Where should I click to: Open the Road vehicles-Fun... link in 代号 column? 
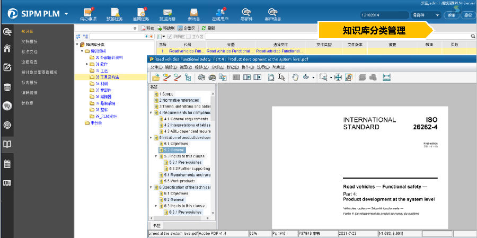pyautogui.click(x=187, y=51)
